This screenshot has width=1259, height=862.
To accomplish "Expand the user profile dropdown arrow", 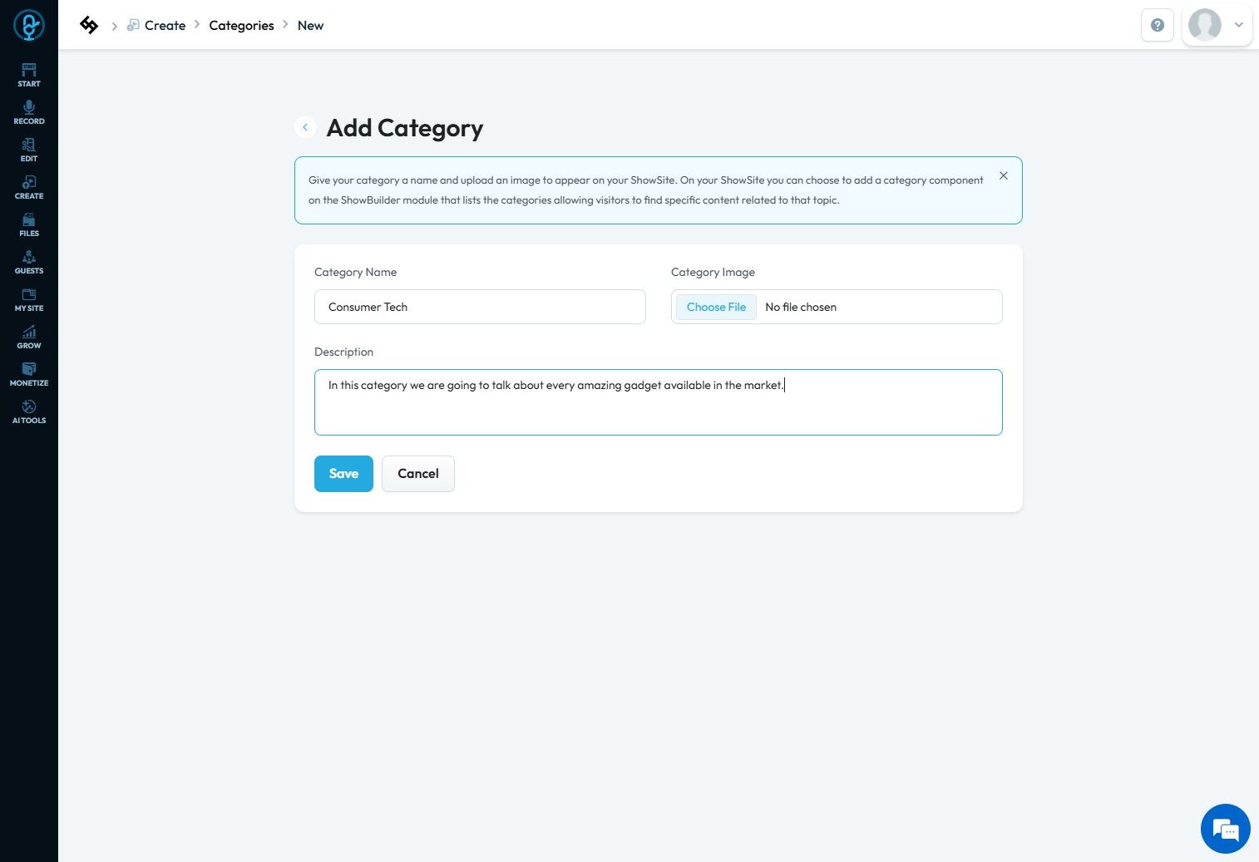I will coord(1238,25).
